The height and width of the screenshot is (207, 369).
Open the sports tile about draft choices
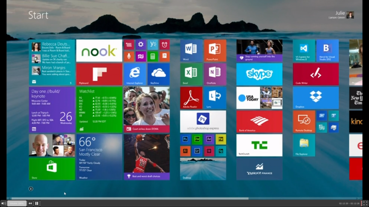pos(146,157)
